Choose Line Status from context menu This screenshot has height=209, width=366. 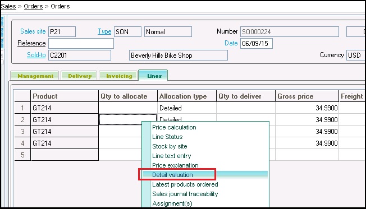click(x=167, y=137)
